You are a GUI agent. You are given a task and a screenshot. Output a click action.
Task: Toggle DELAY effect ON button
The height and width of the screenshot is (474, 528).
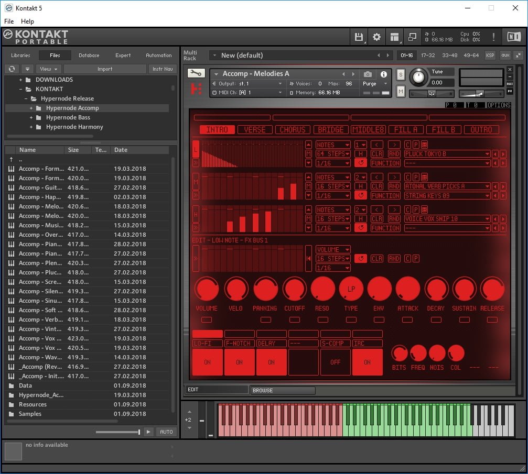click(x=272, y=362)
